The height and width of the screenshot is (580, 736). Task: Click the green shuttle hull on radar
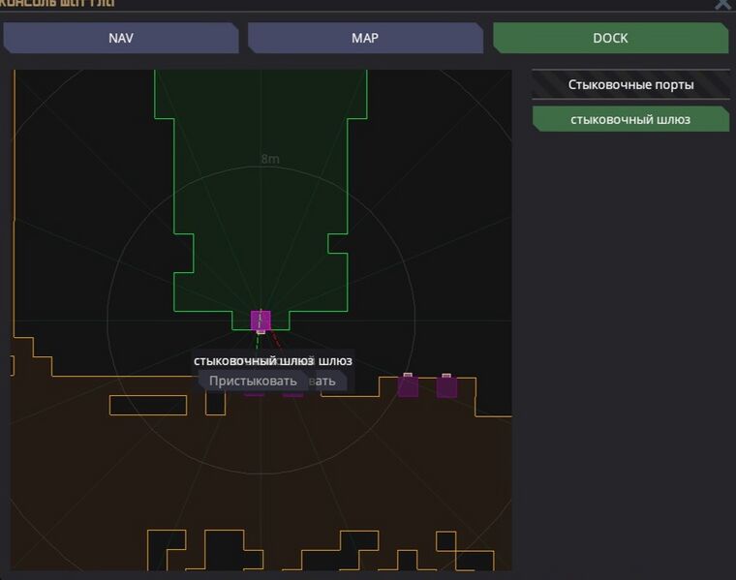click(x=260, y=194)
